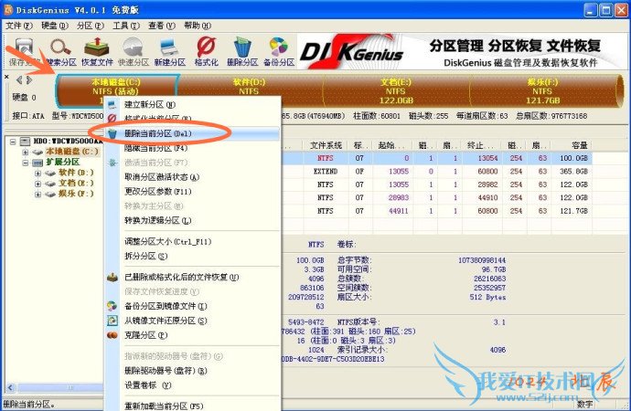Click start cylinder value 44911
Image resolution: width=631 pixels, height=411 pixels.
tap(399, 211)
